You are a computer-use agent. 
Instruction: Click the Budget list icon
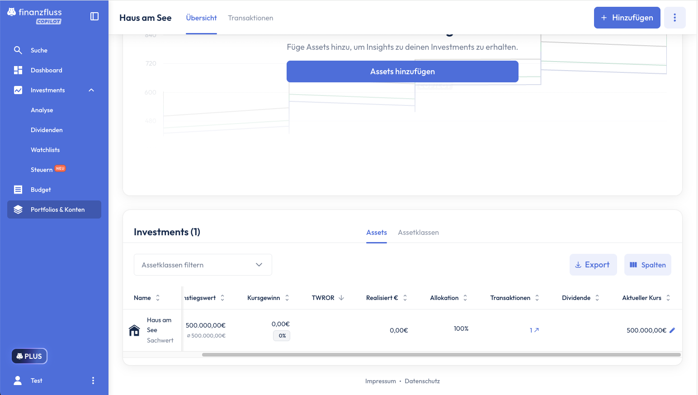[x=18, y=190]
